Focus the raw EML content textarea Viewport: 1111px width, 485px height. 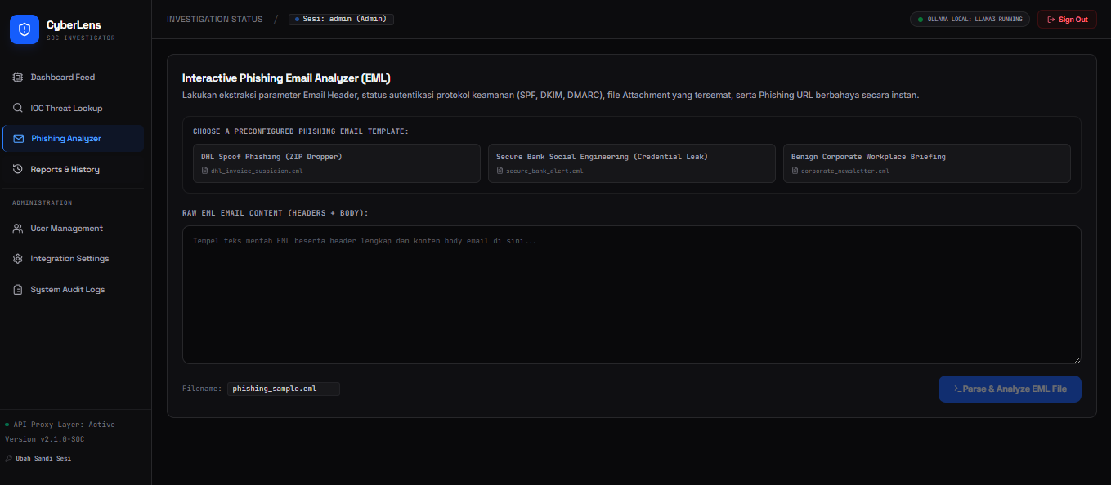(632, 295)
